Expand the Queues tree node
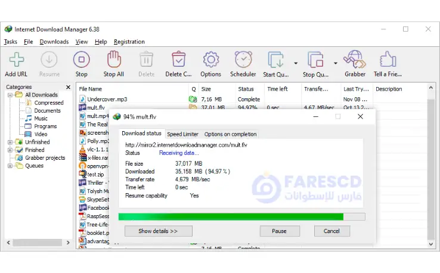440x273 pixels. click(10, 166)
